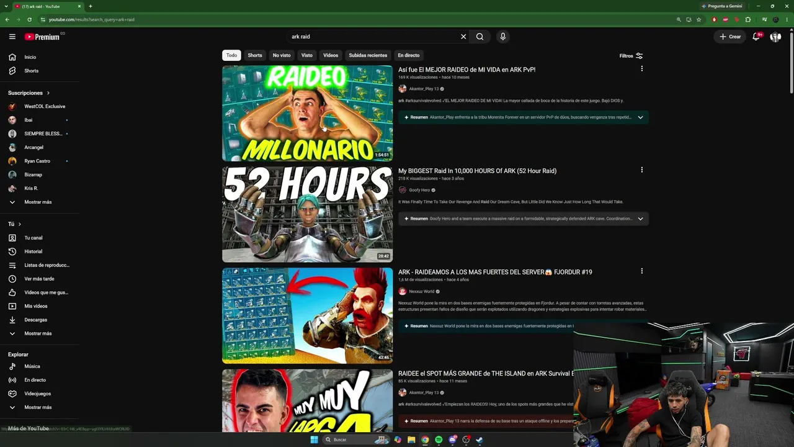794x447 pixels.
Task: Expand summary of the 52 Hour Raid video
Action: 640,219
